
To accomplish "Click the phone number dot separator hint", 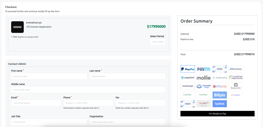I will click(x=81, y=108).
